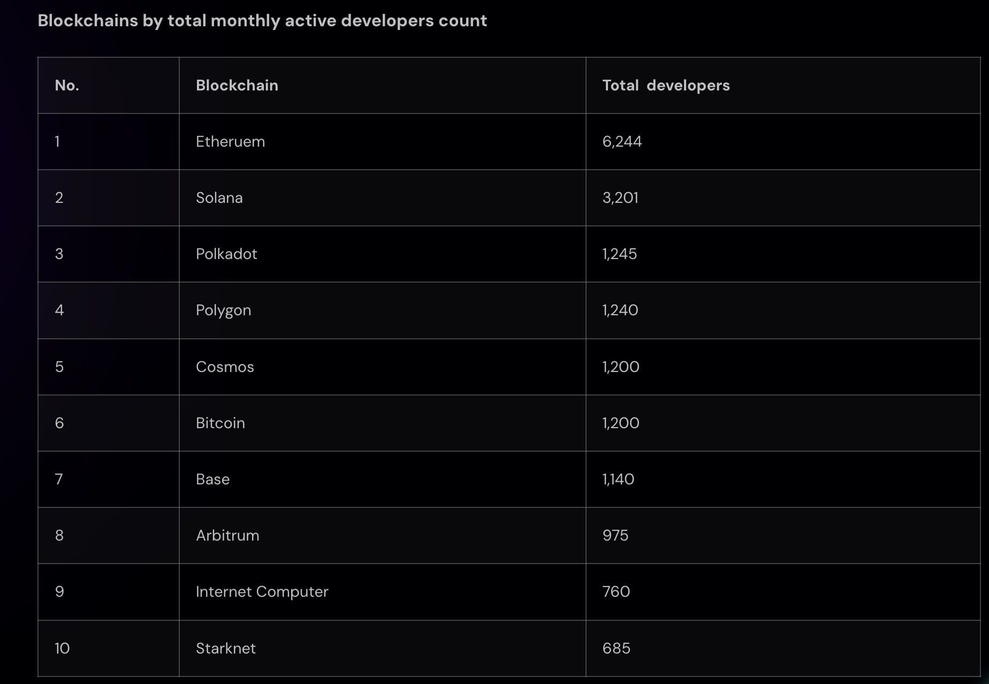Select the Polkadot row name

point(226,254)
